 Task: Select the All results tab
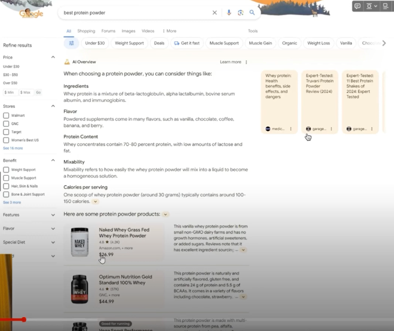coord(68,31)
